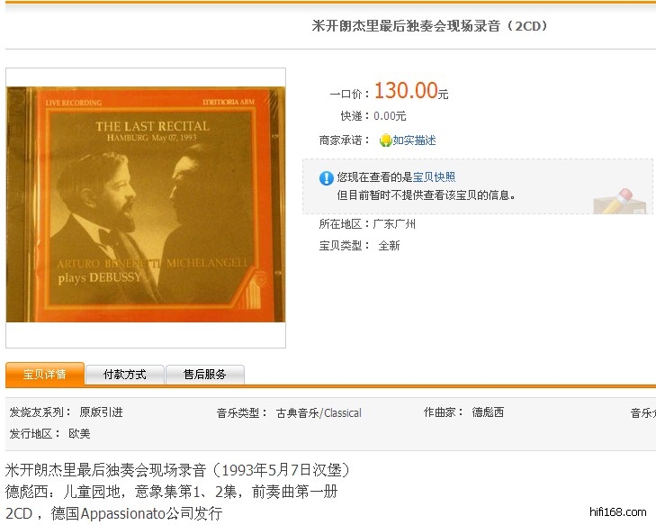This screenshot has width=656, height=525.
Task: Click the yellow 如实描述 badge icon
Action: (385, 140)
